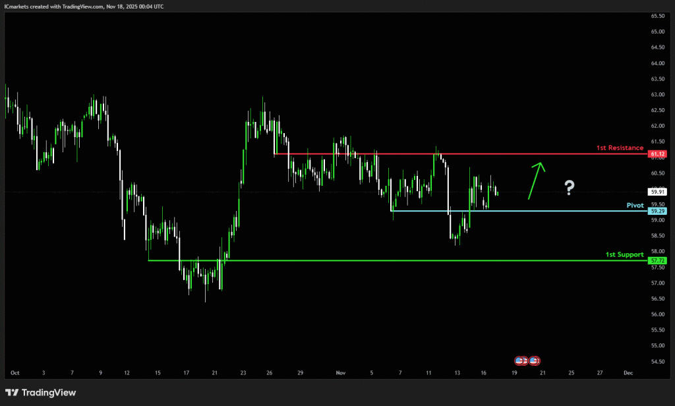Select the white question mark annotation

tap(570, 188)
